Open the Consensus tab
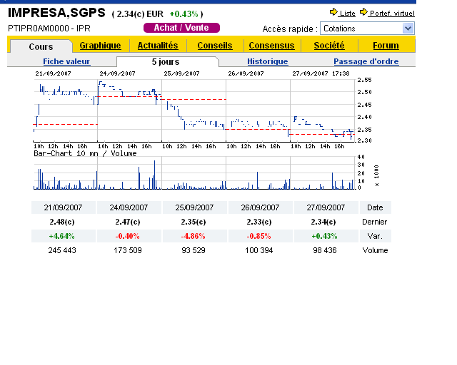The width and height of the screenshot is (457, 365). click(271, 46)
